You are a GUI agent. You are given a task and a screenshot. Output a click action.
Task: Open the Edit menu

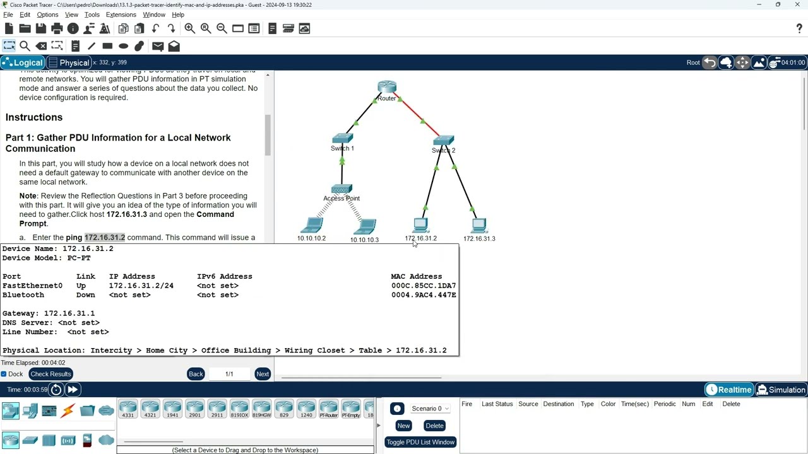pyautogui.click(x=25, y=15)
